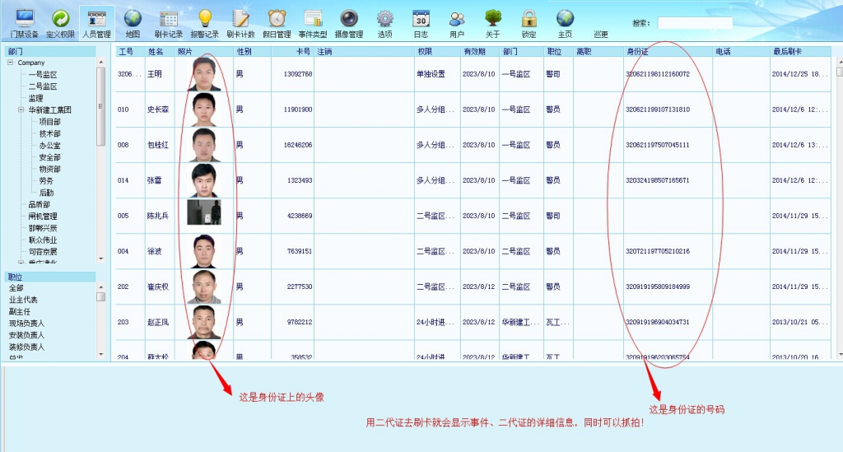Sort by the 工号 column header
The height and width of the screenshot is (452, 843).
(127, 51)
